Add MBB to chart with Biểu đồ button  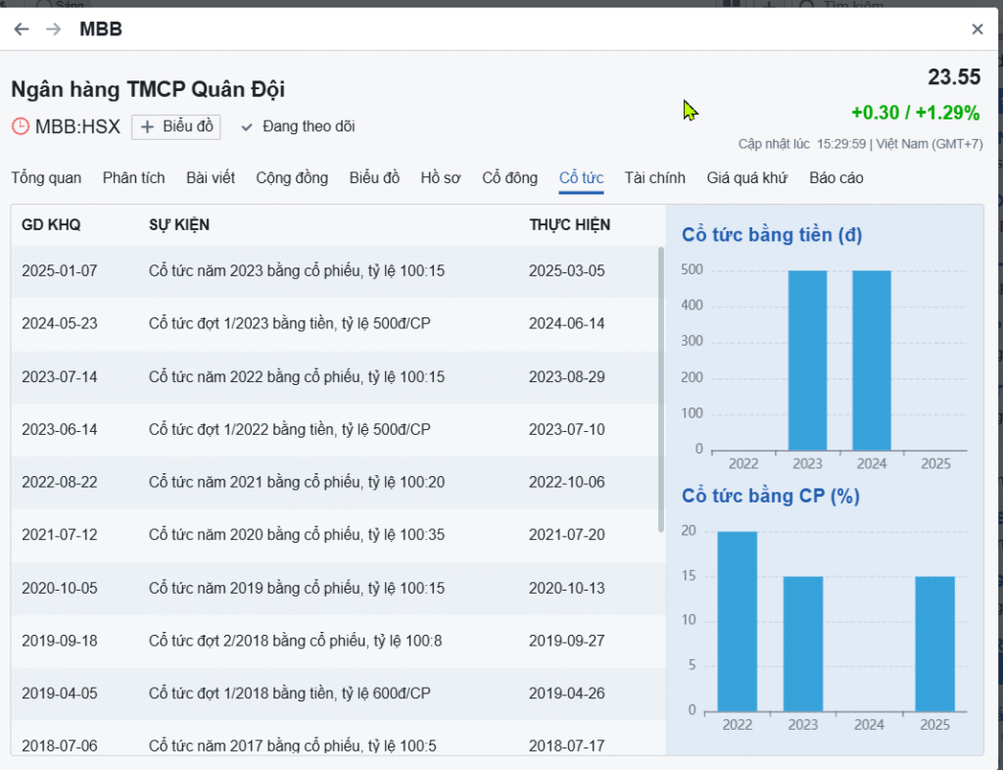click(x=176, y=126)
